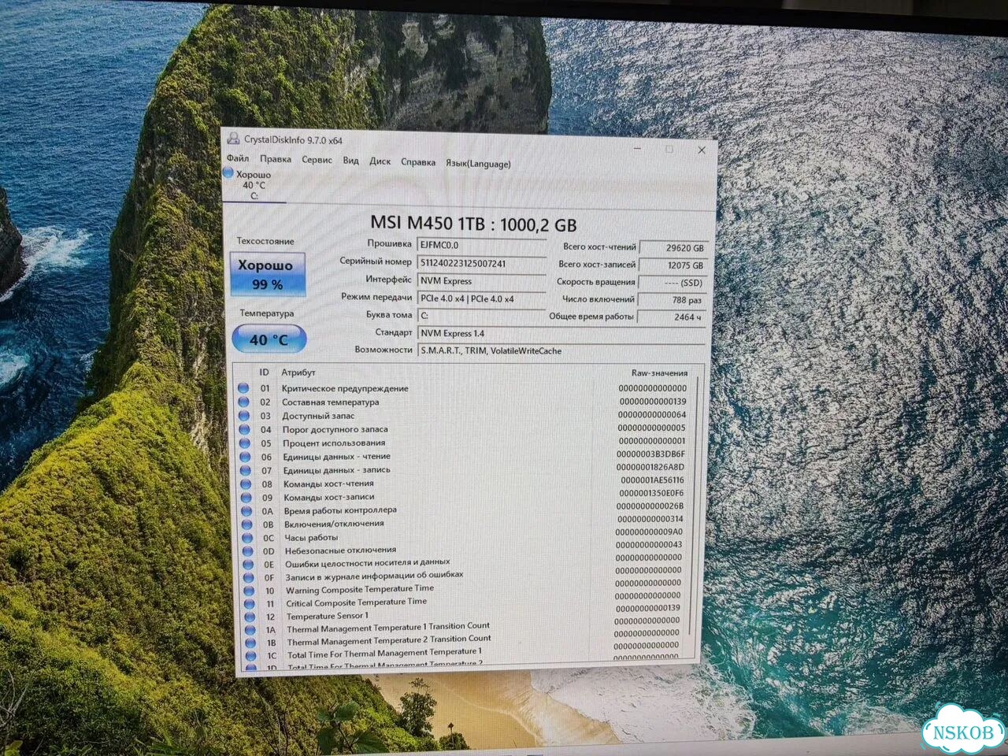Click the Режим передачи field PCIe 4.0 x4
This screenshot has height=756, width=1008.
click(x=480, y=299)
